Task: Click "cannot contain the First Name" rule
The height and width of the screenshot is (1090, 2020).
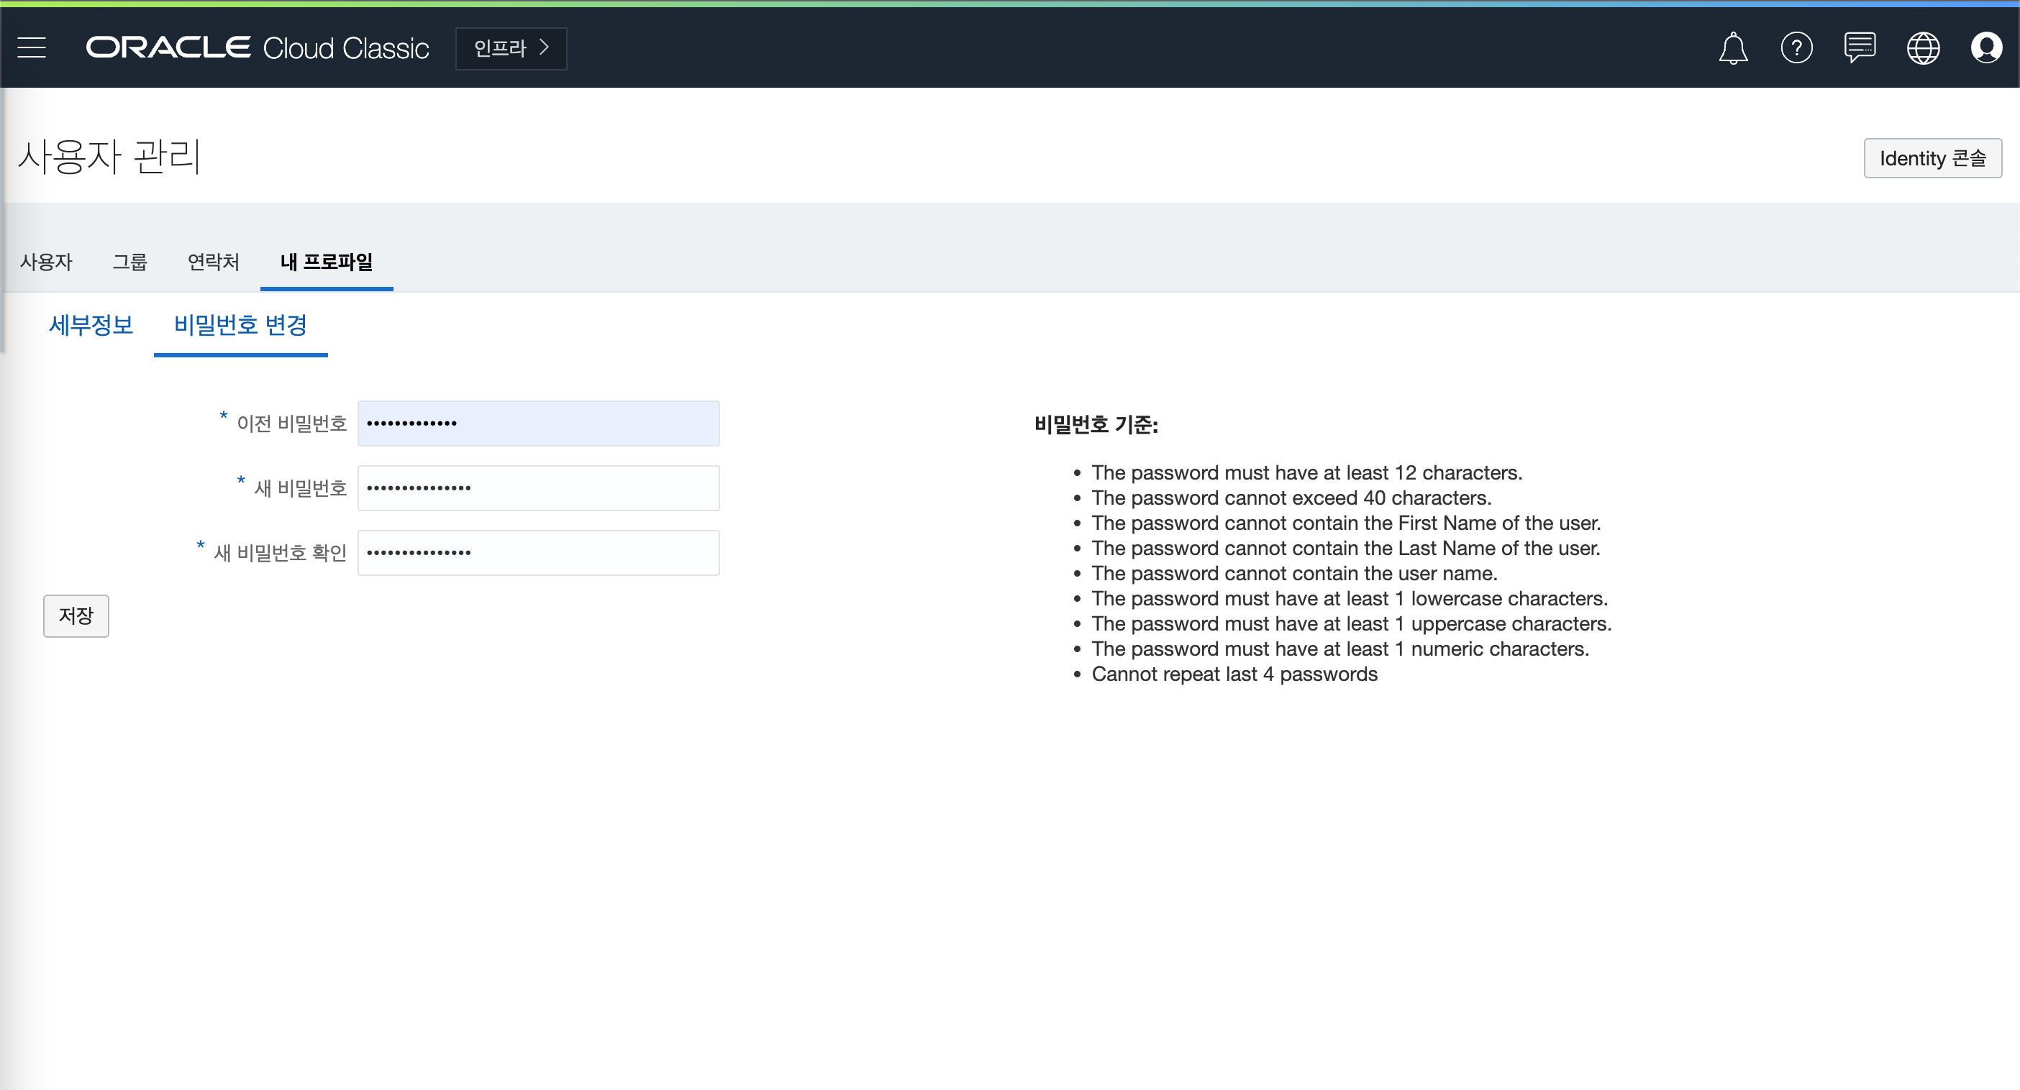Action: (x=1347, y=523)
